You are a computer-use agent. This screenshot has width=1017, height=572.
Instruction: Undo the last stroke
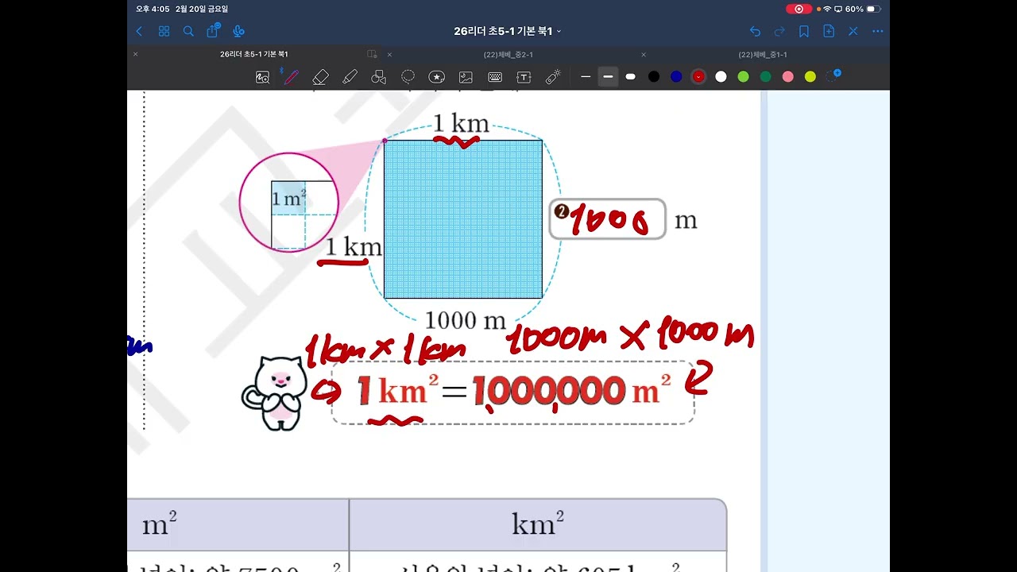755,31
